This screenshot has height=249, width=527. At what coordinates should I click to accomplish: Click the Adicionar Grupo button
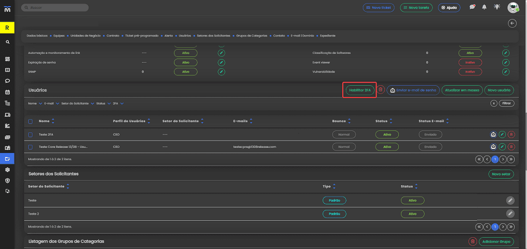pyautogui.click(x=498, y=241)
